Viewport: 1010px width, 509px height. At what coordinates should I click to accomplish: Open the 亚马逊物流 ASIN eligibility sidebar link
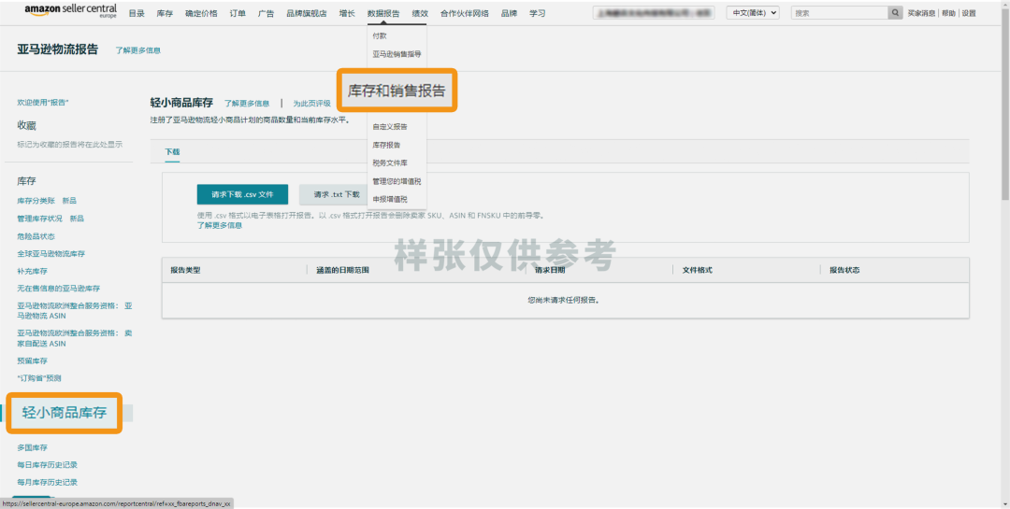[75, 311]
